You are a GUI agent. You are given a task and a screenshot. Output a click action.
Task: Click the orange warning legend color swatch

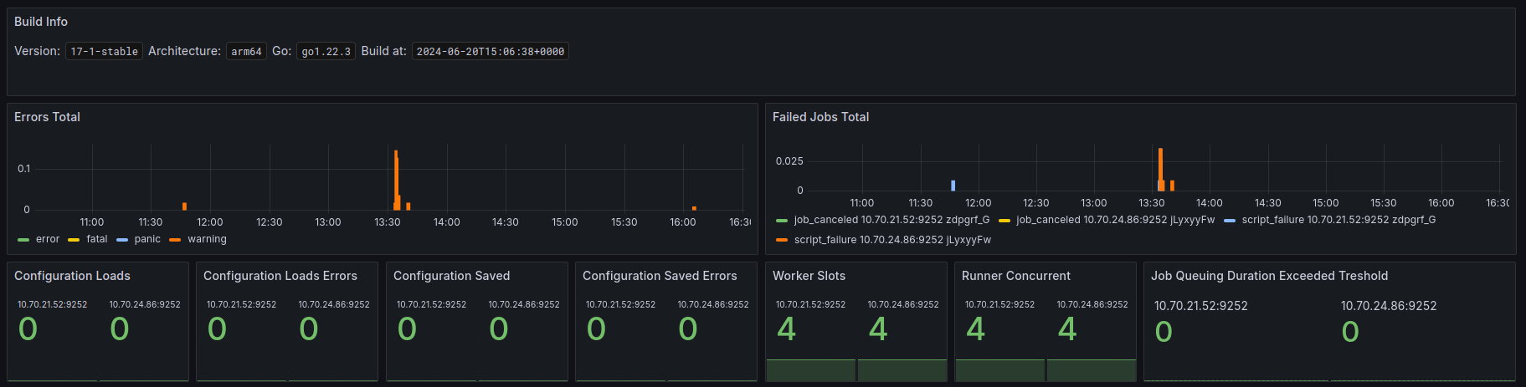point(175,240)
